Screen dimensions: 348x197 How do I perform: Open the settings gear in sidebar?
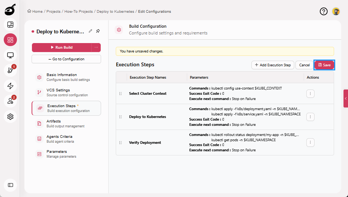coord(11,116)
